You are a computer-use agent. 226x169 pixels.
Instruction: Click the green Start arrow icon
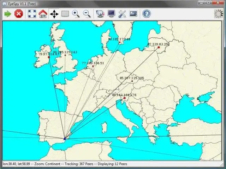pyautogui.click(x=8, y=14)
